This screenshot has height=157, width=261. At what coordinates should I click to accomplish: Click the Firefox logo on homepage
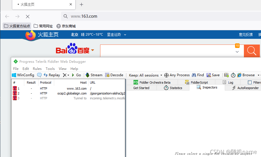click(31, 35)
